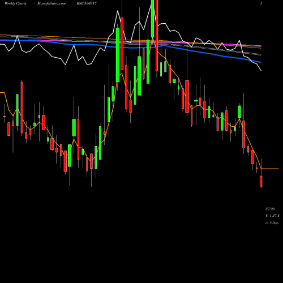
Task: Click the 'MunafaSutra.com' label
Action: (52, 3)
